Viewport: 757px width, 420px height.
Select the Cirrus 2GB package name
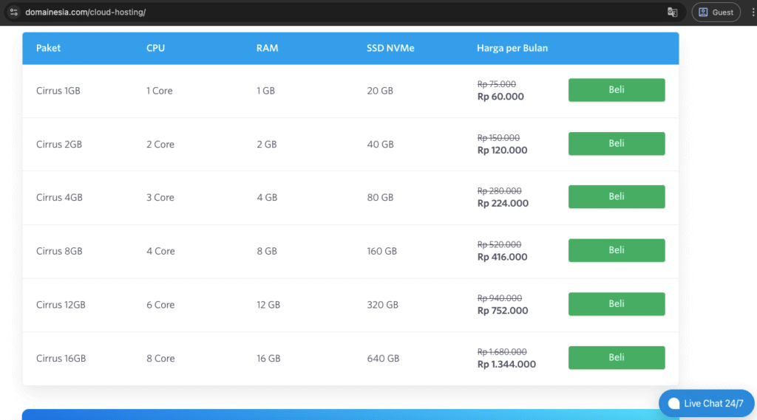point(59,144)
